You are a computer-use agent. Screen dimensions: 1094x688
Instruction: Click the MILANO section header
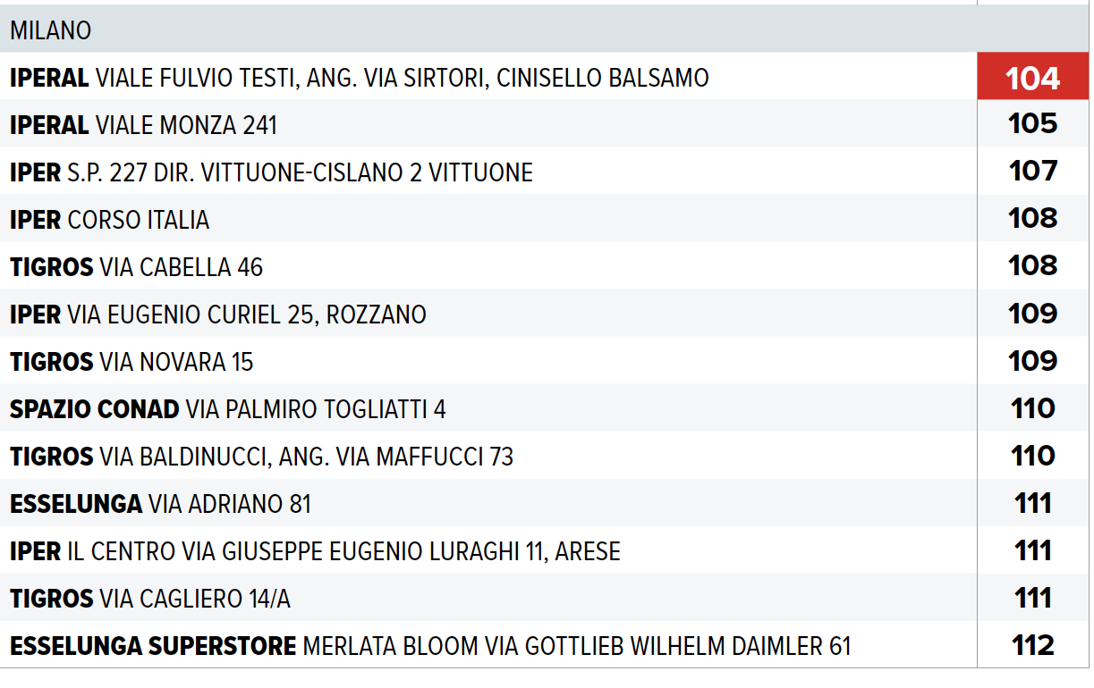click(51, 30)
